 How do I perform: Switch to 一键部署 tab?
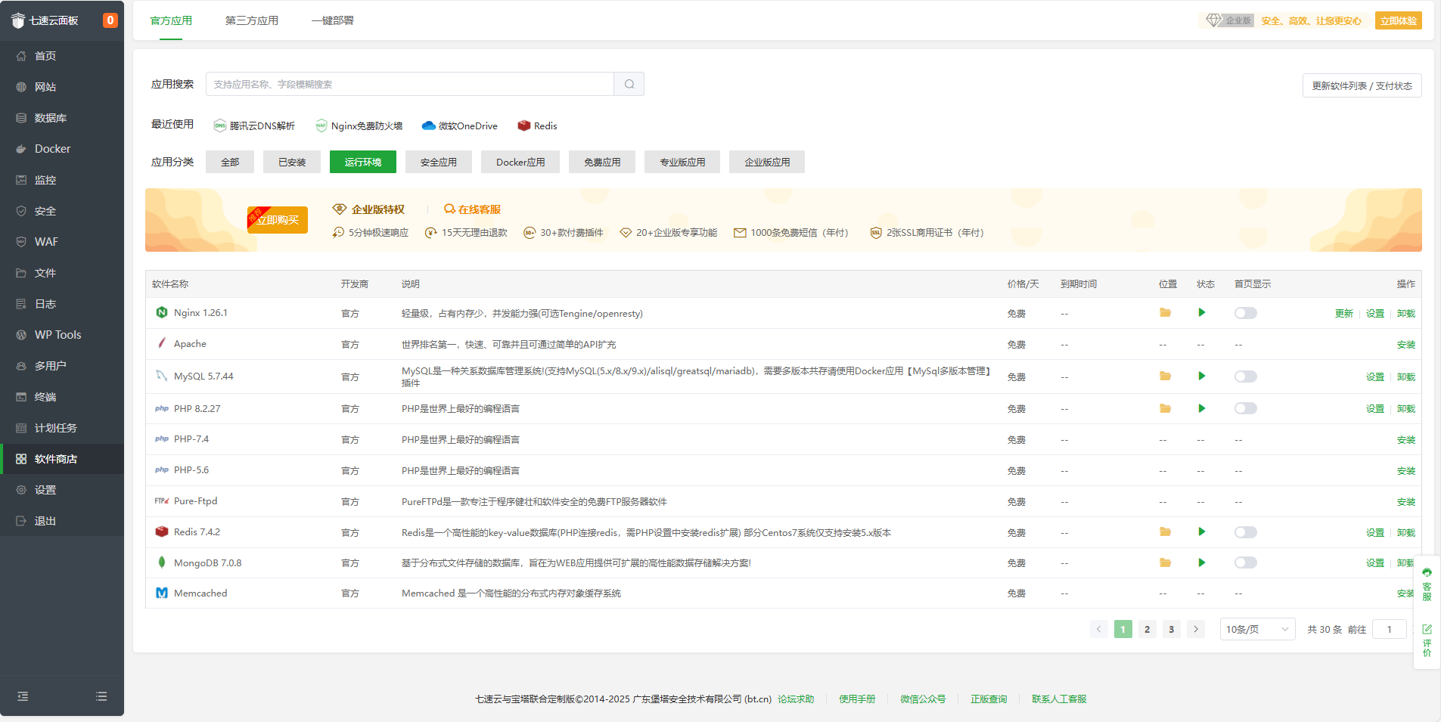[333, 20]
